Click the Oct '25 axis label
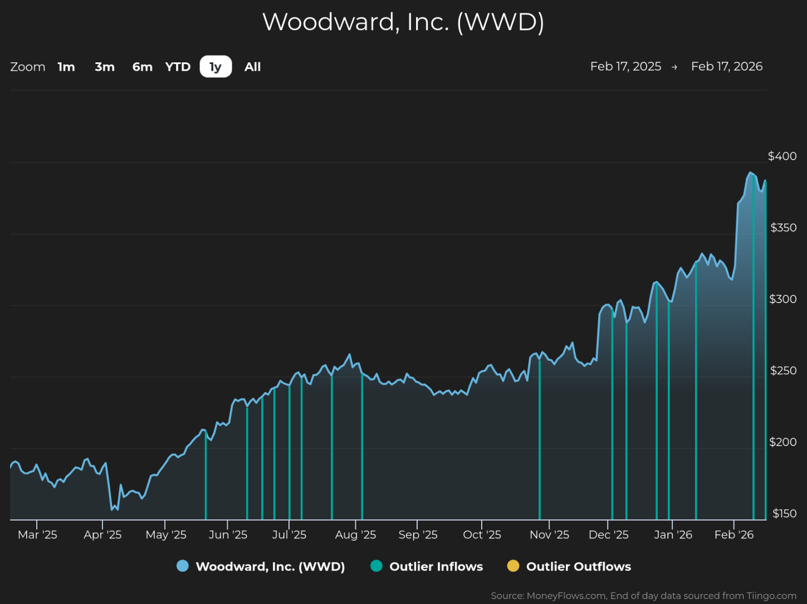This screenshot has width=807, height=604. pos(482,534)
